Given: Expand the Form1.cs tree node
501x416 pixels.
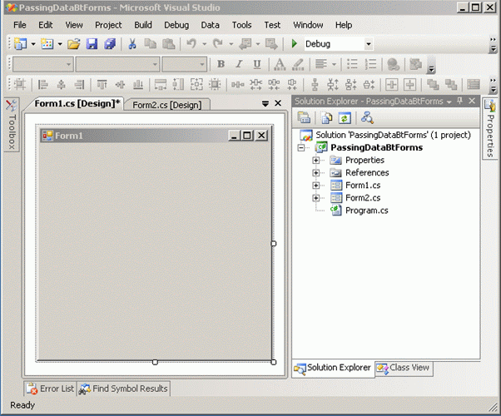Looking at the screenshot, I should click(x=315, y=186).
